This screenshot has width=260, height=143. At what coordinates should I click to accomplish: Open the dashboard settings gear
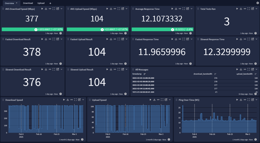(258, 3)
